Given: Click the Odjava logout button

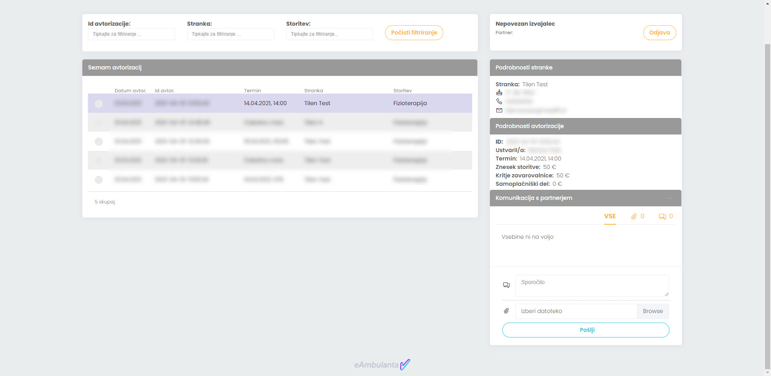Looking at the screenshot, I should (659, 33).
